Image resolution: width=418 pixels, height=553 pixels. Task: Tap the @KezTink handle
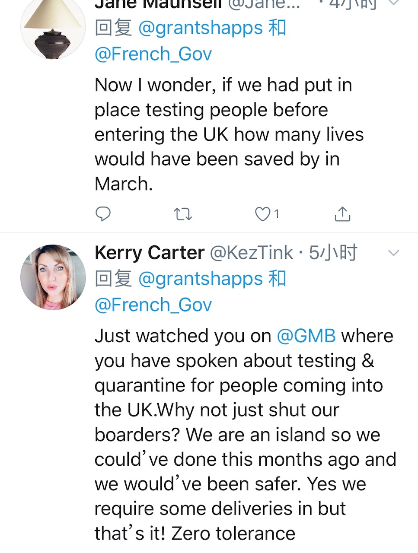(251, 253)
